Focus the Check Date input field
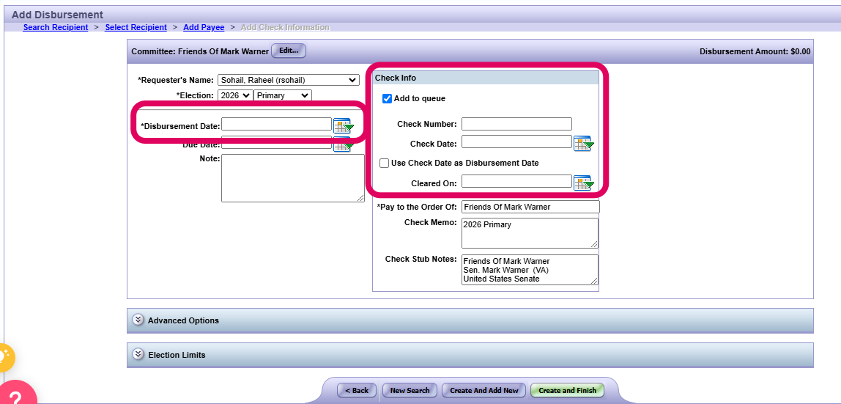Viewport: 841px width, 404px height. tap(516, 142)
